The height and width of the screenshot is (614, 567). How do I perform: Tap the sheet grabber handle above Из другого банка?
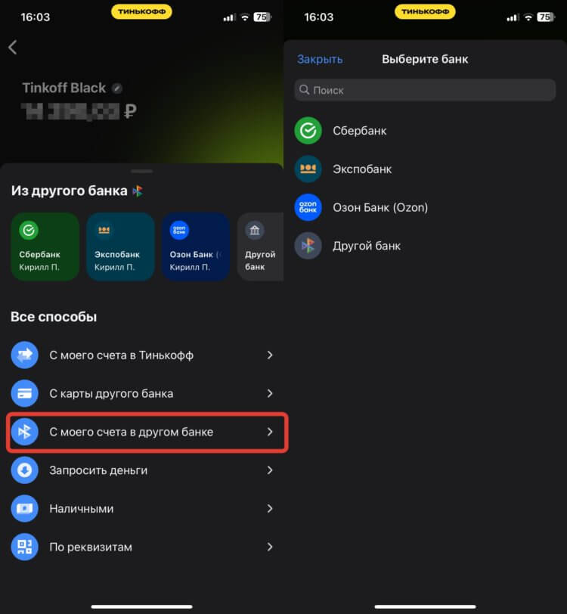pyautogui.click(x=142, y=171)
